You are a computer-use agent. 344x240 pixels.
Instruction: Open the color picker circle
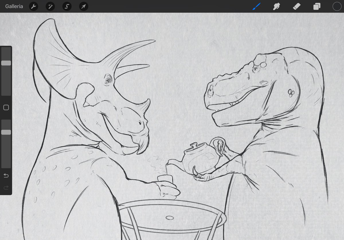pyautogui.click(x=337, y=6)
